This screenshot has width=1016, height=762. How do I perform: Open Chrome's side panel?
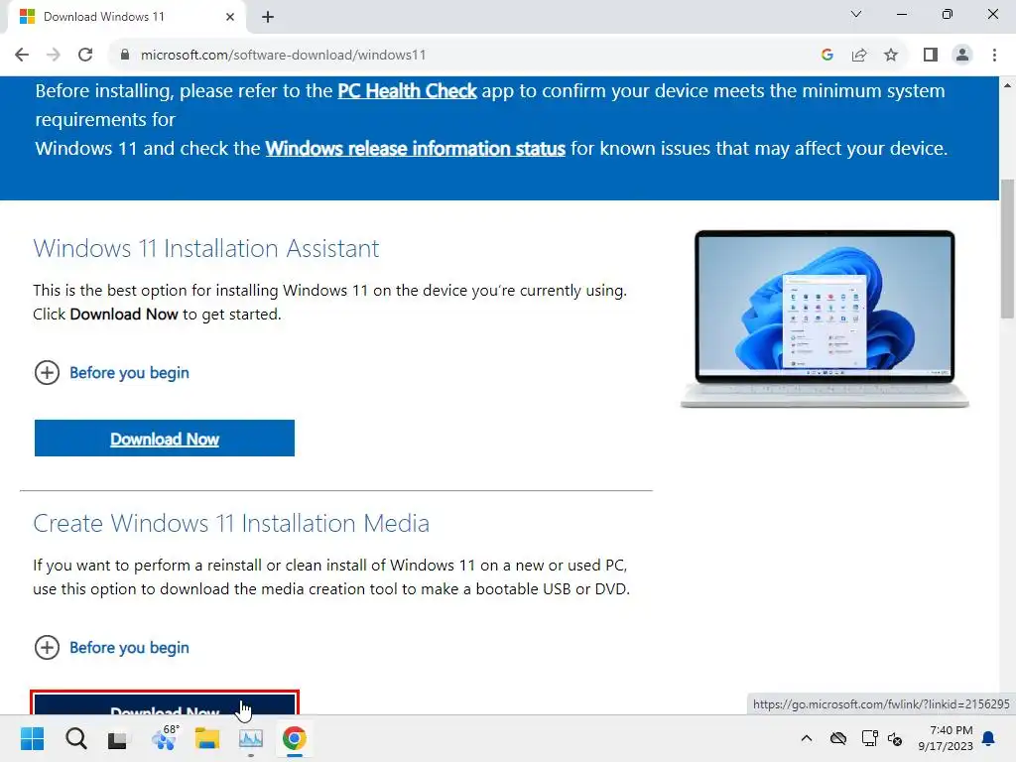coord(931,56)
